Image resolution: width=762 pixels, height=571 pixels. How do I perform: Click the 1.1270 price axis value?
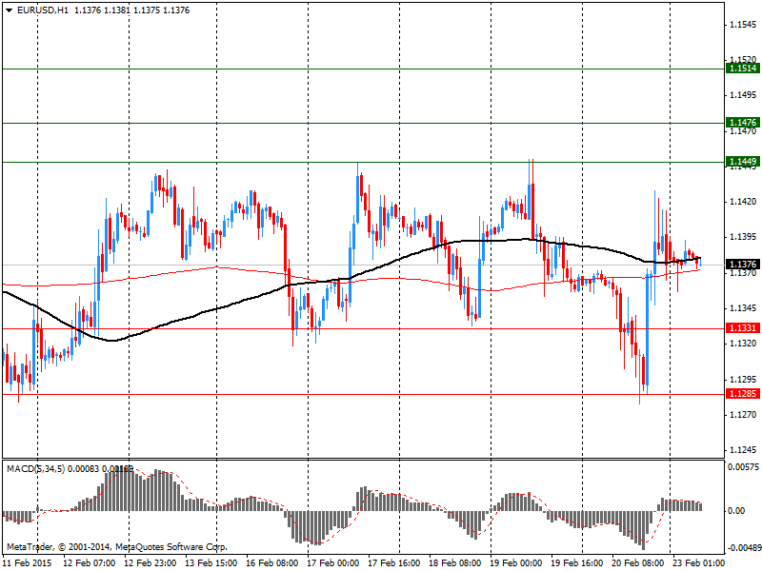pos(744,415)
